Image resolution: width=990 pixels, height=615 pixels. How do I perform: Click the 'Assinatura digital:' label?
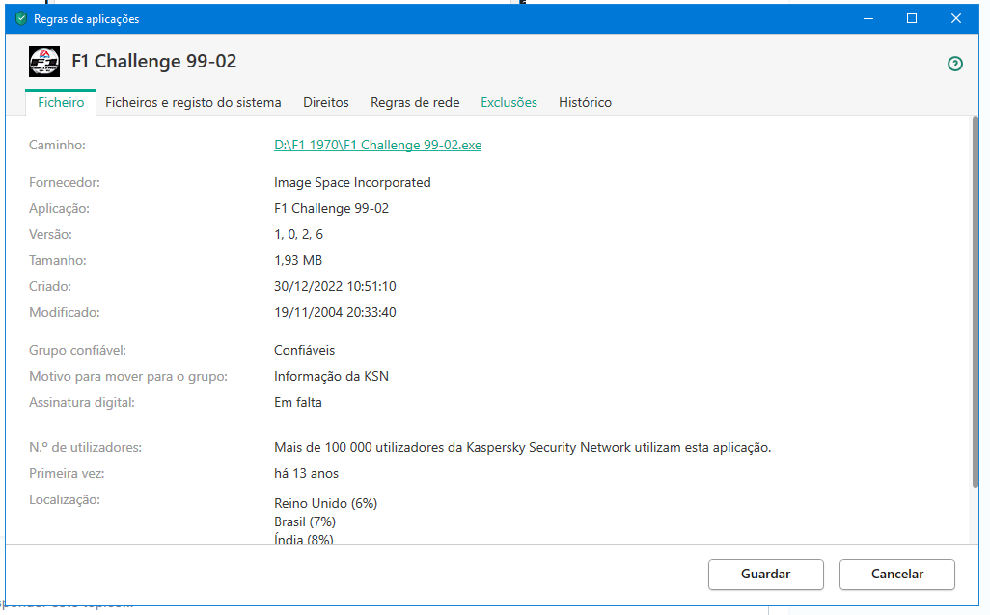[x=81, y=402]
